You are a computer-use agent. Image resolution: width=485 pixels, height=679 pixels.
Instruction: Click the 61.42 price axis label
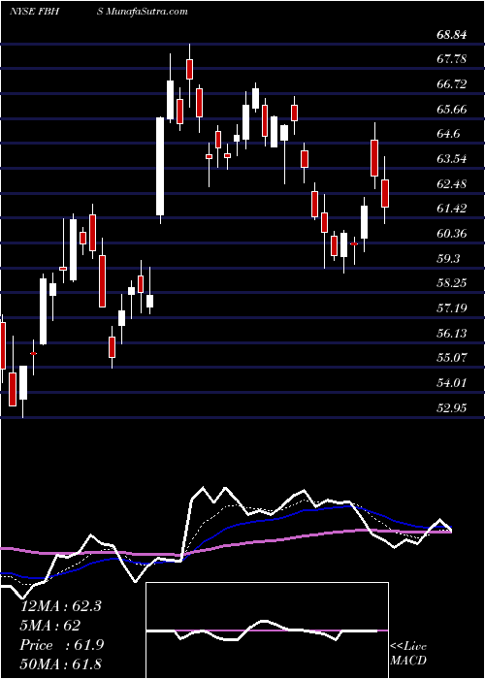pos(452,209)
